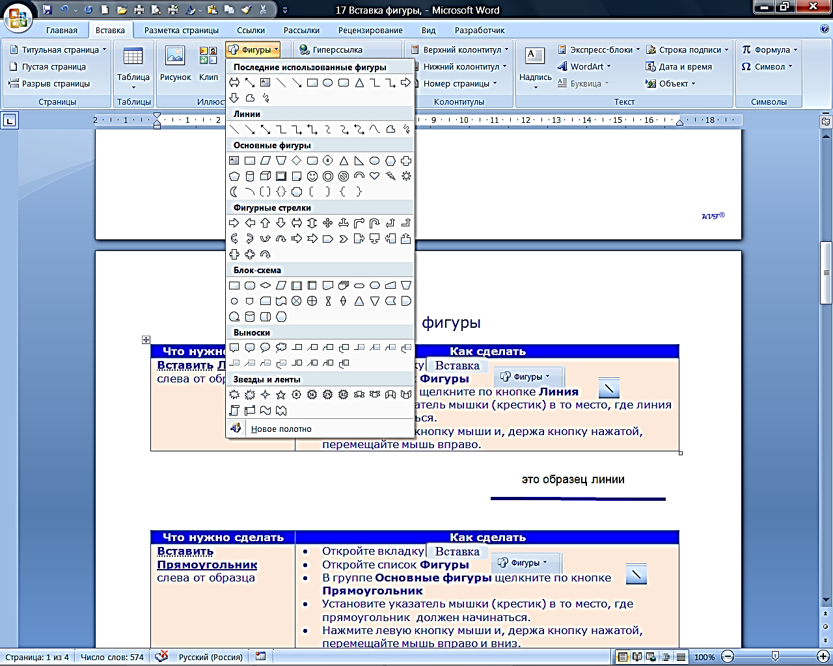Collapse the Фигуры dropdown button

[253, 49]
